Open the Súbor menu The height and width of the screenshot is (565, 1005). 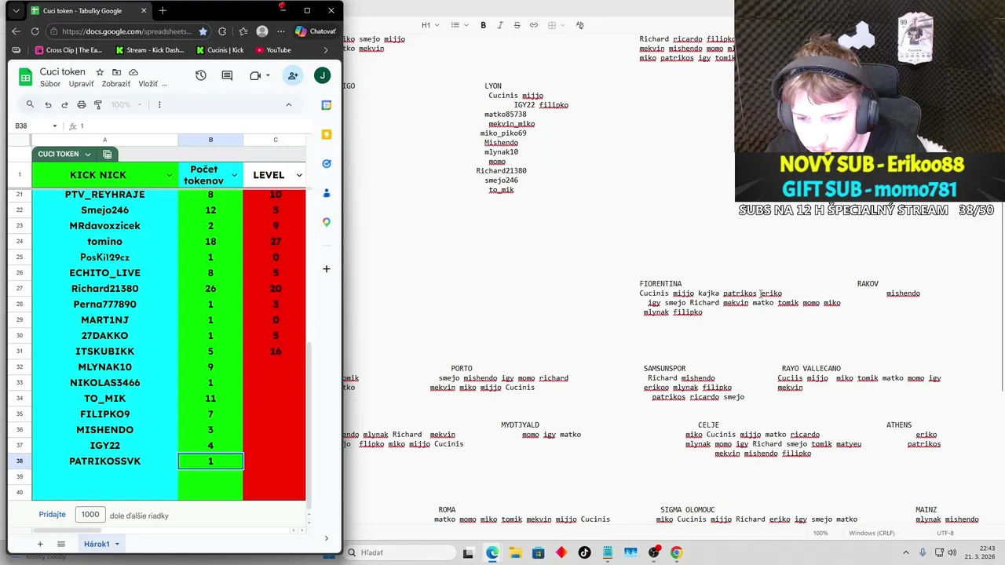pos(50,84)
